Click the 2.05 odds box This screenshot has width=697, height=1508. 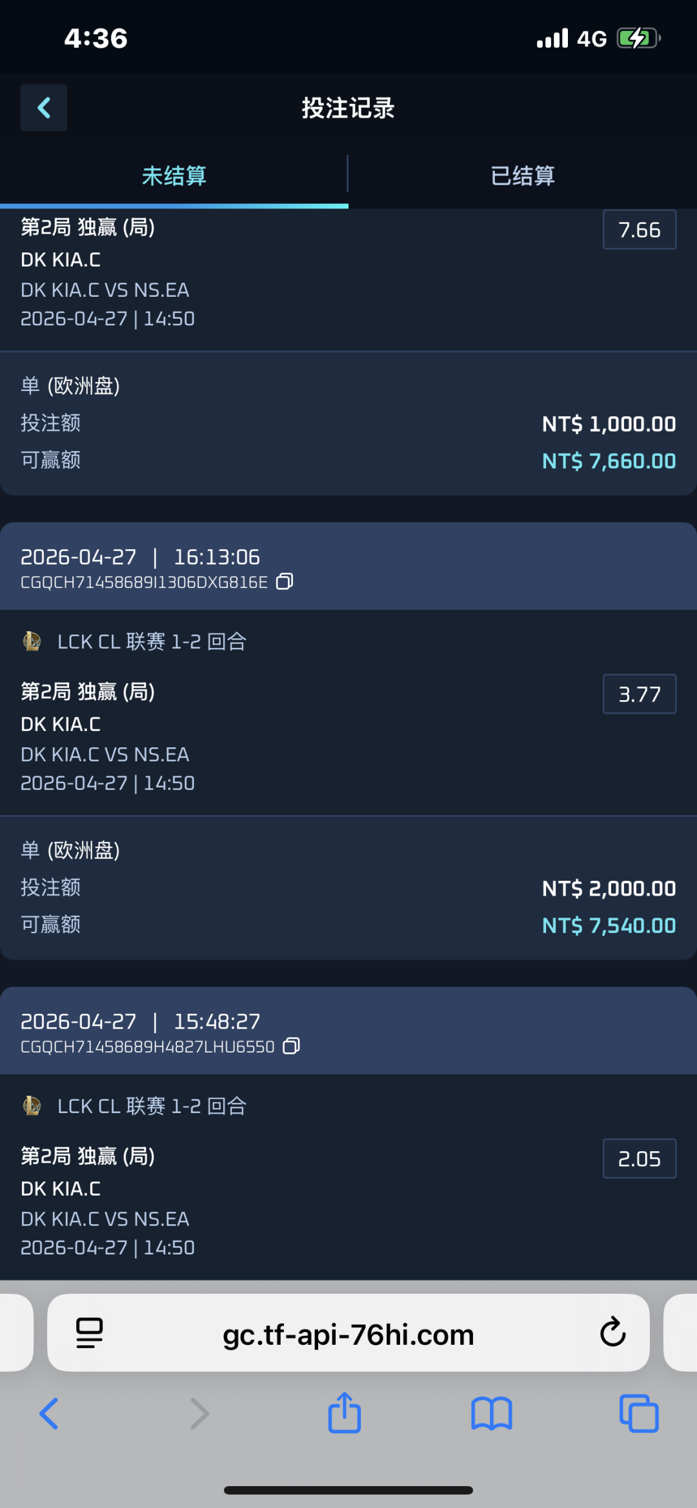pyautogui.click(x=639, y=1159)
